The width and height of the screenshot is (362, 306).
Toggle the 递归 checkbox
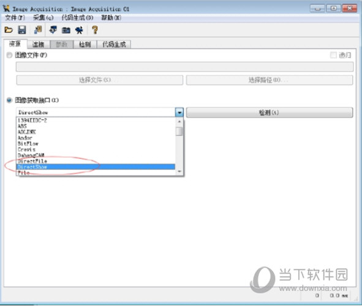tap(333, 55)
